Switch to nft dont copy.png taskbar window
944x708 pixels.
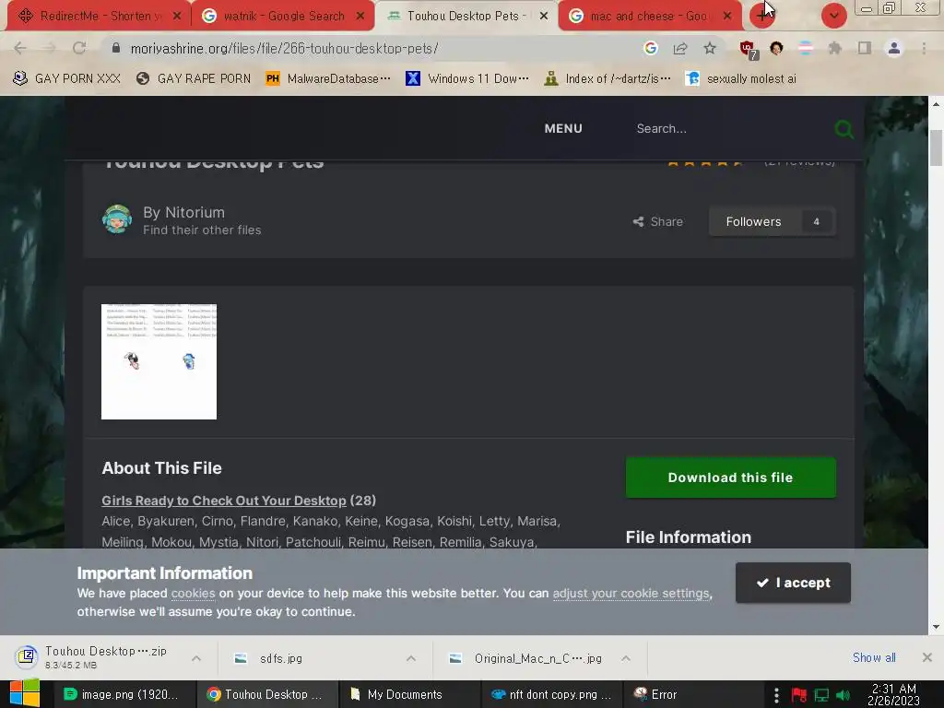tap(551, 694)
